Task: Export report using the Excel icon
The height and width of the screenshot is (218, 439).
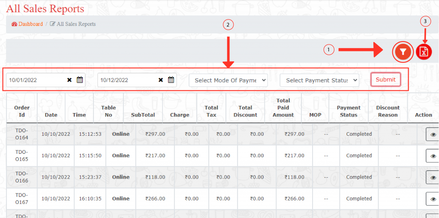Action: coord(424,52)
